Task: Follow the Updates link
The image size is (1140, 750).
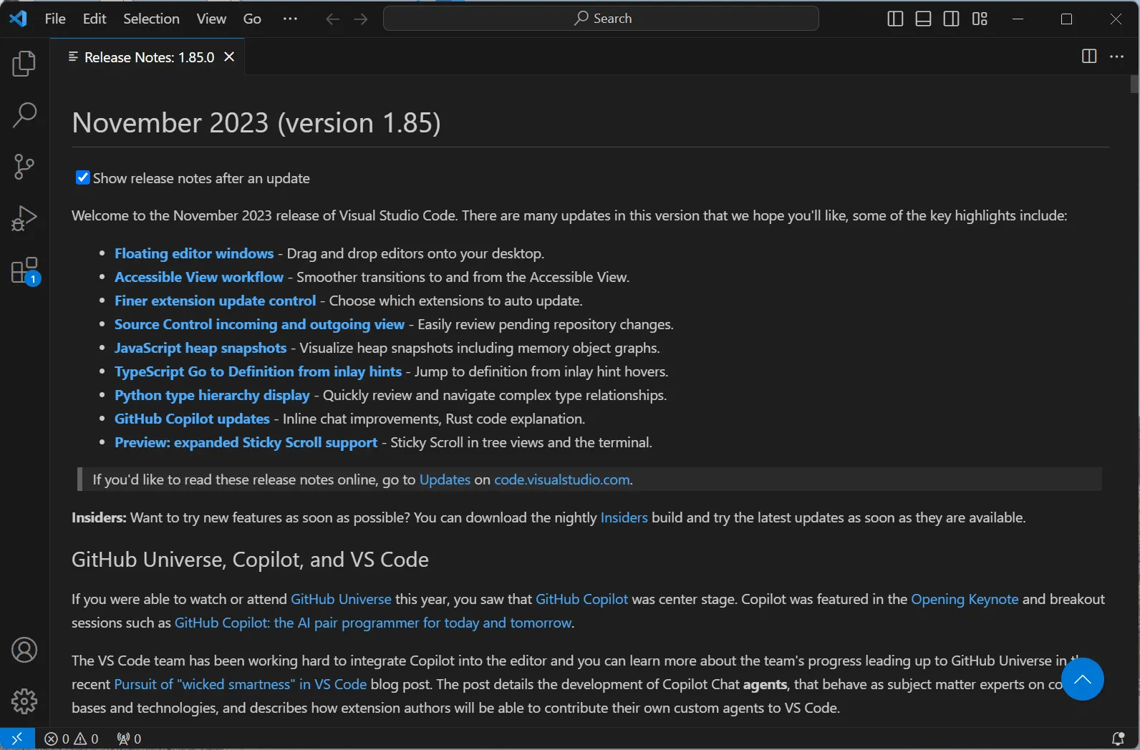Action: pyautogui.click(x=445, y=479)
